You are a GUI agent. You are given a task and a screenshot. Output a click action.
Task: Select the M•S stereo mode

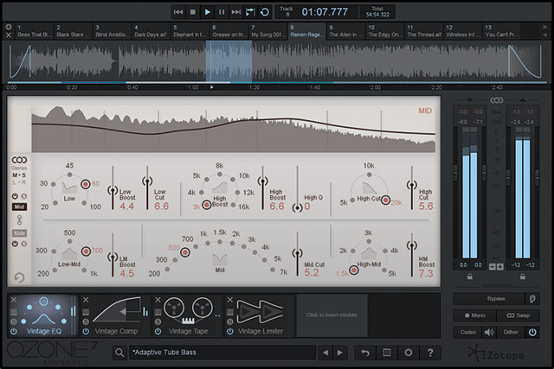point(18,175)
